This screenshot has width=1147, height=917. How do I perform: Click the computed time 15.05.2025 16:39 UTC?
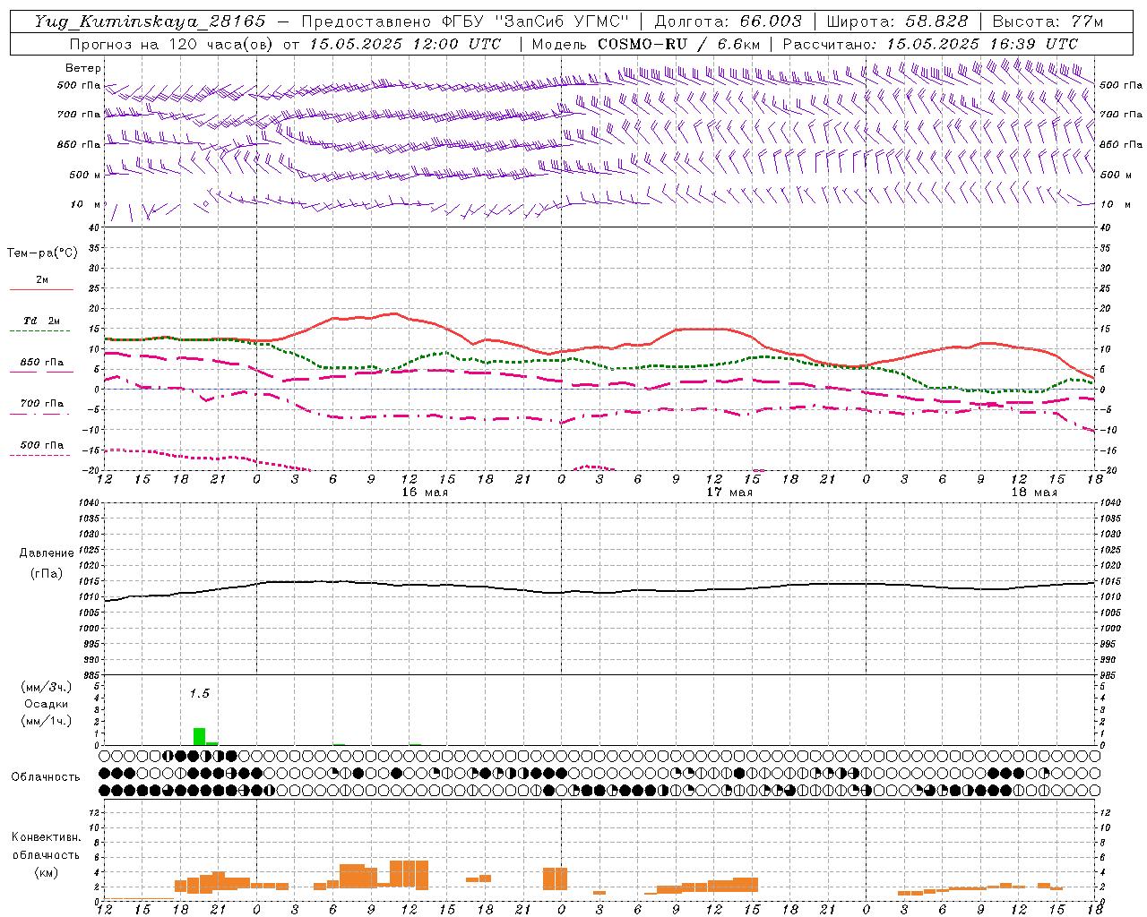pyautogui.click(x=983, y=44)
